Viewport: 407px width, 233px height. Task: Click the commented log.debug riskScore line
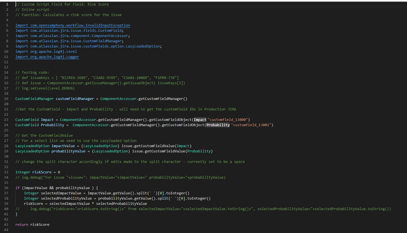[x=203, y=209]
